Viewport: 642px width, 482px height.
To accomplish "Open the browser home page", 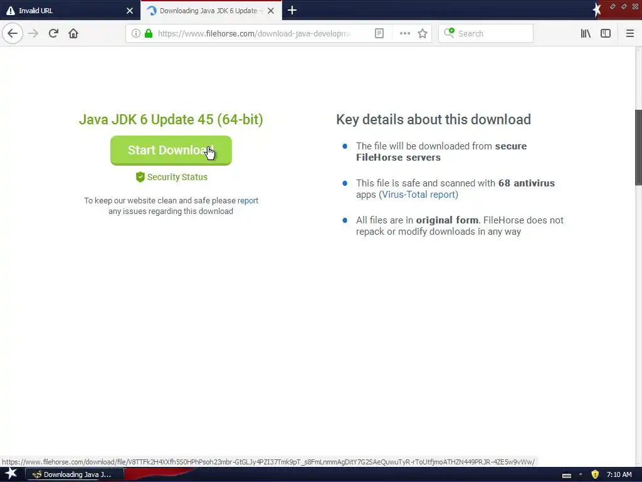I will [73, 34].
